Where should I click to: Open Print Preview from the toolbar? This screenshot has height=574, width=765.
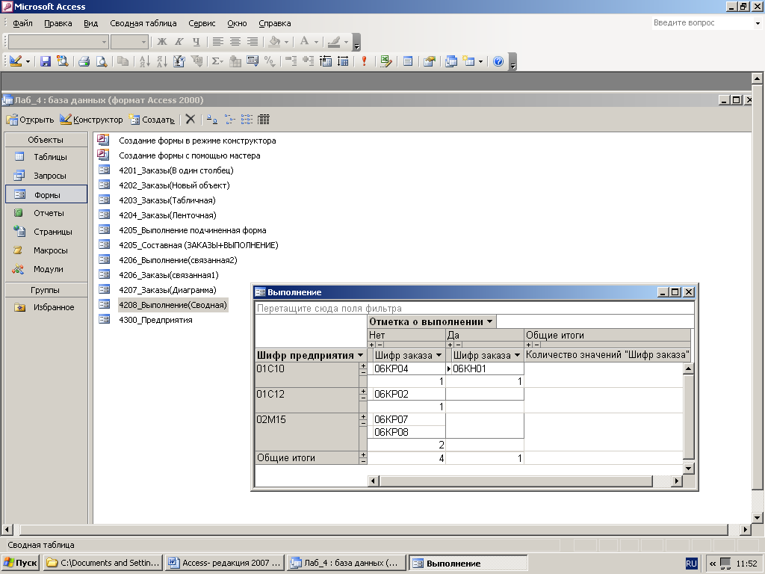pyautogui.click(x=102, y=61)
